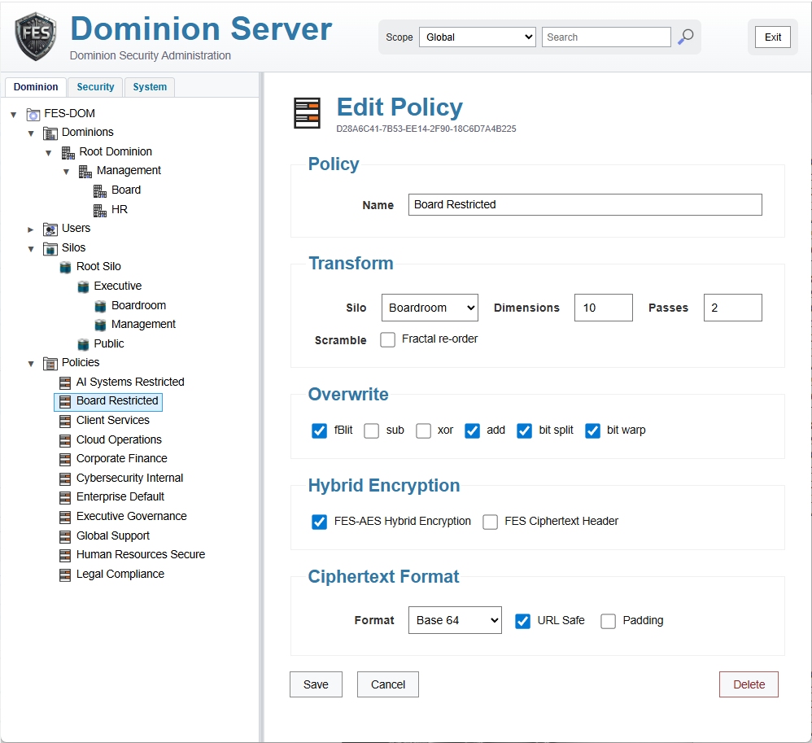Screen dimensions: 812x743
Task: Click the Dimensions input field
Action: (x=603, y=308)
